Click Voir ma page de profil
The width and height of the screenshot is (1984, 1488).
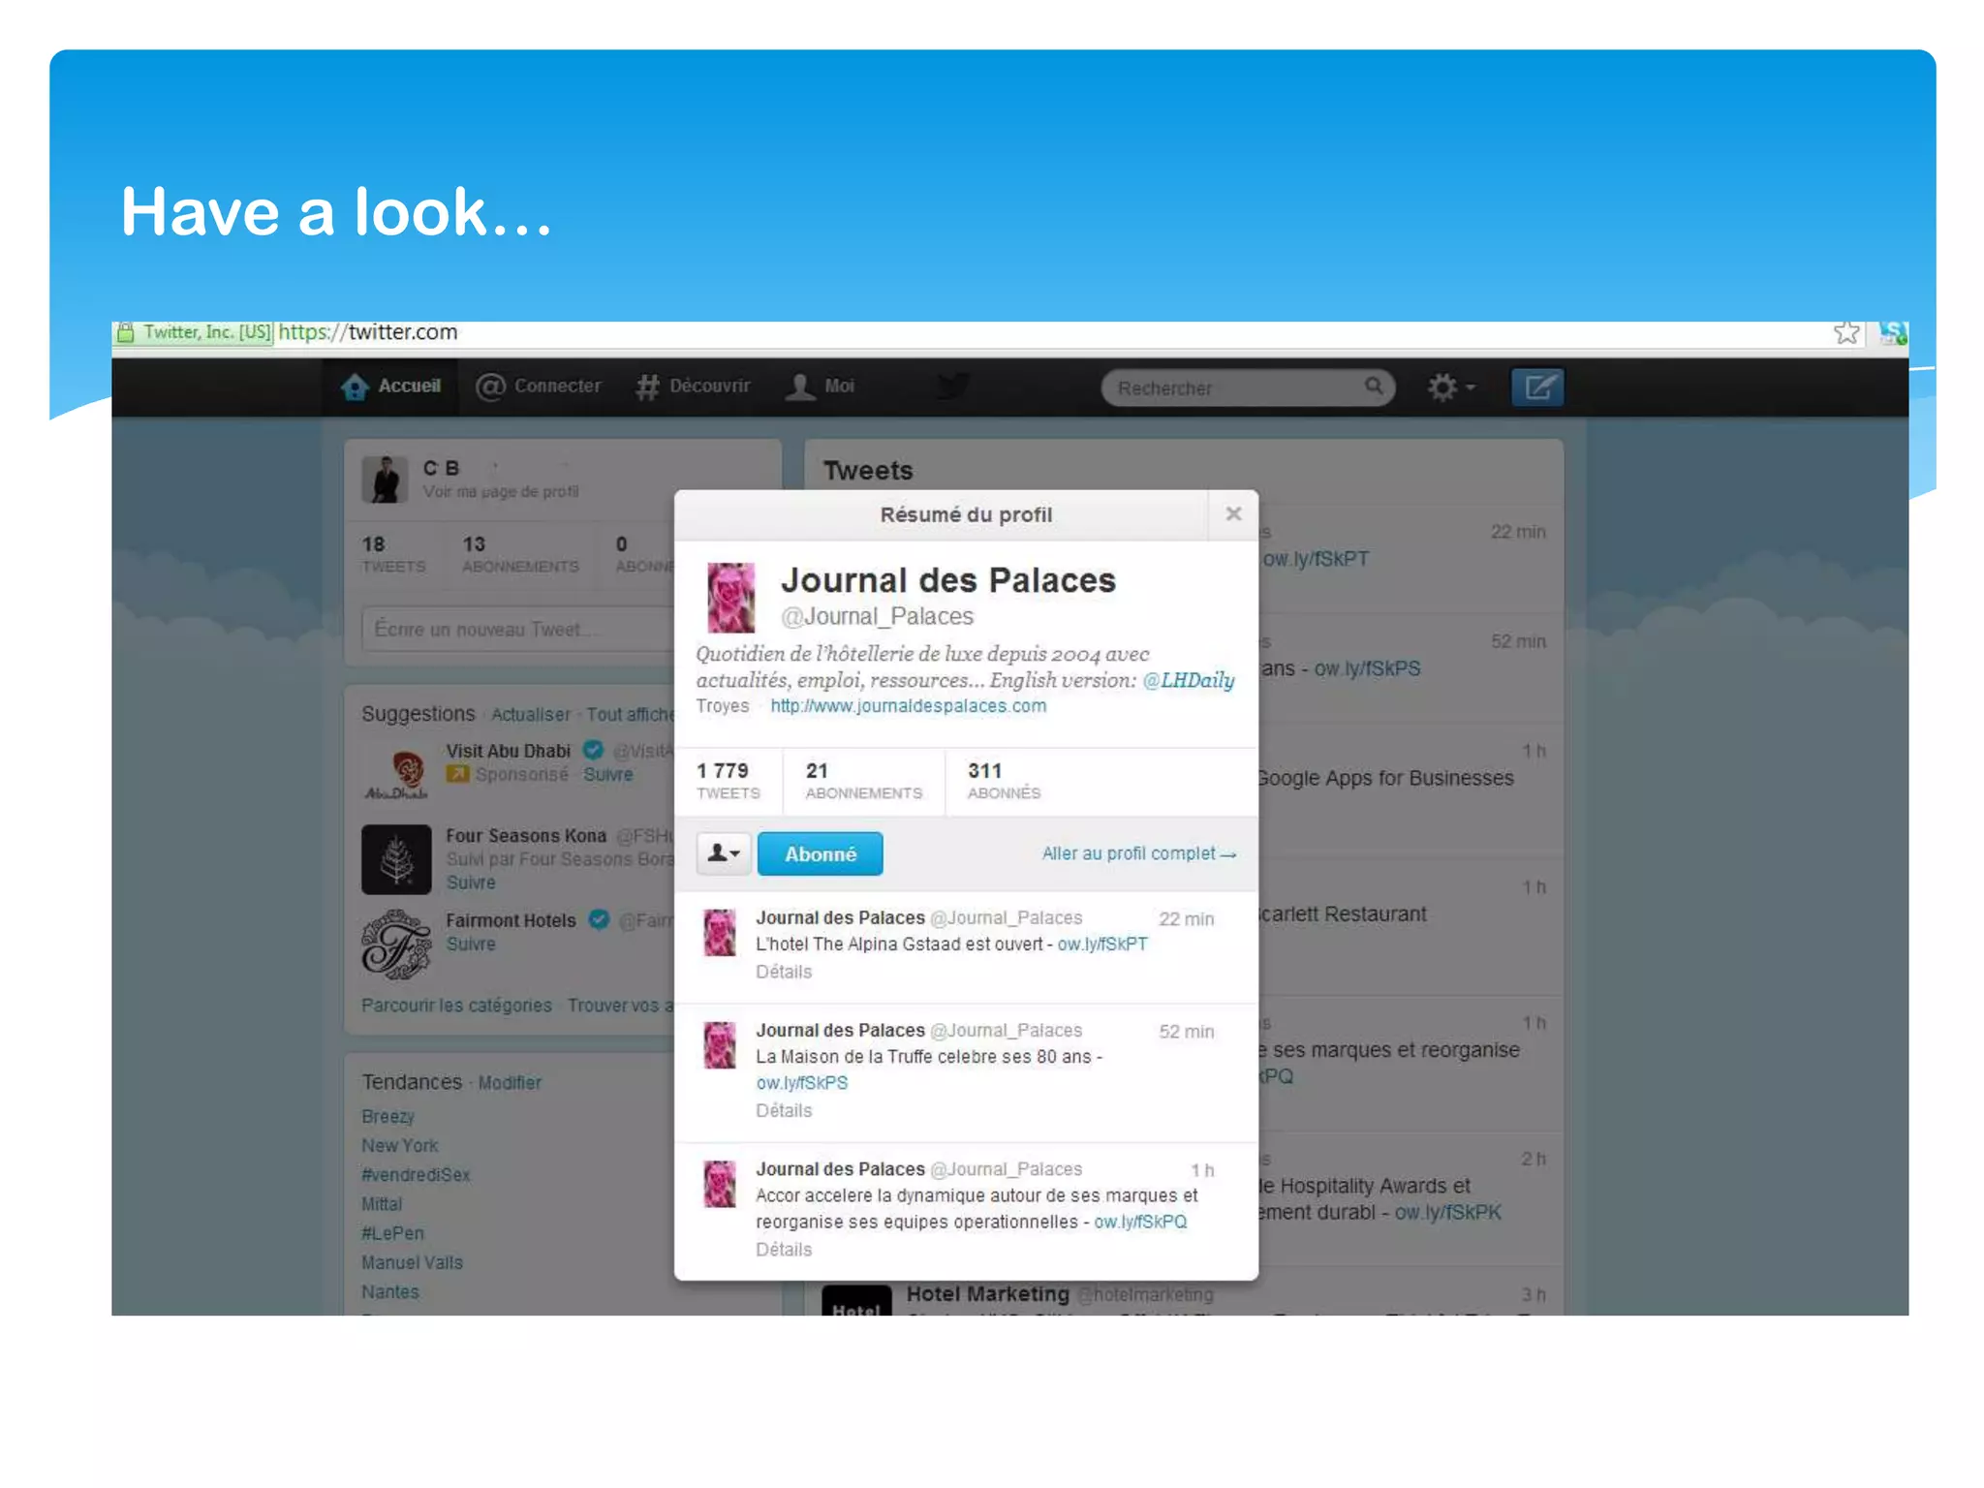(x=501, y=492)
